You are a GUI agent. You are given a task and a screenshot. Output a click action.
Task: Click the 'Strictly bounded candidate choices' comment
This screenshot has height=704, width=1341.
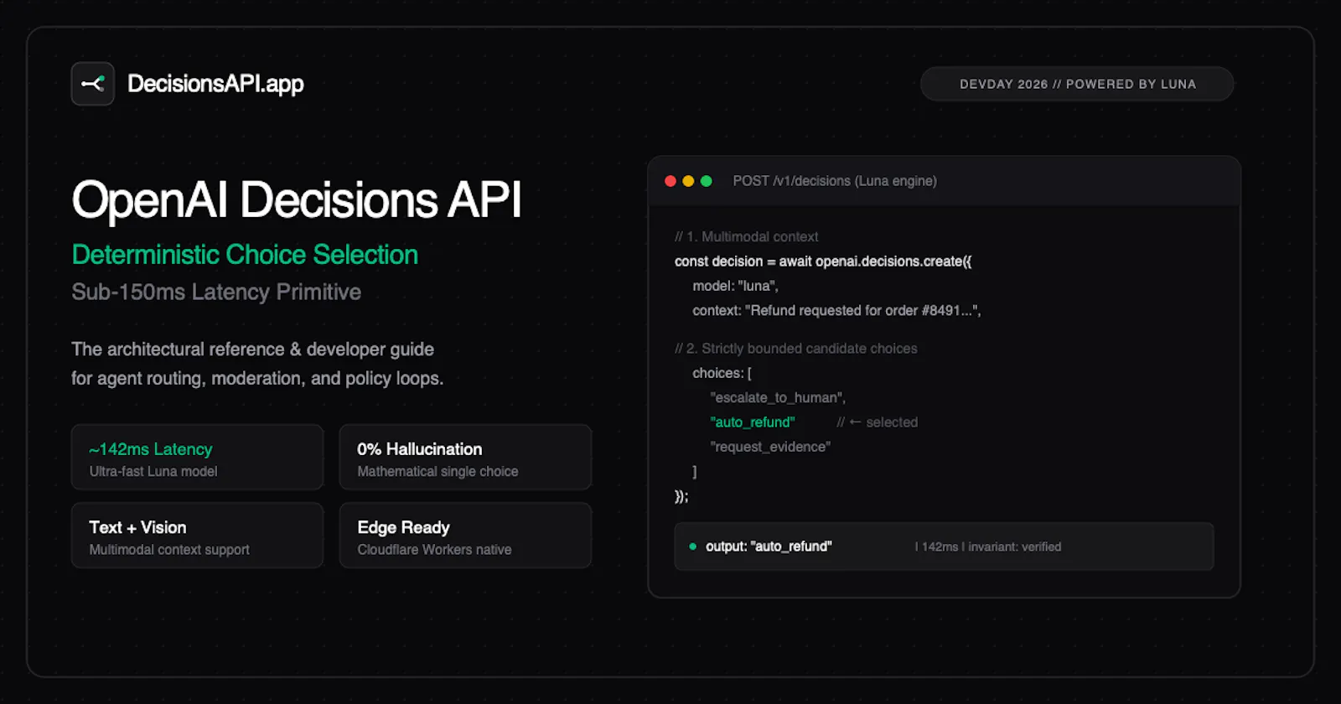796,348
